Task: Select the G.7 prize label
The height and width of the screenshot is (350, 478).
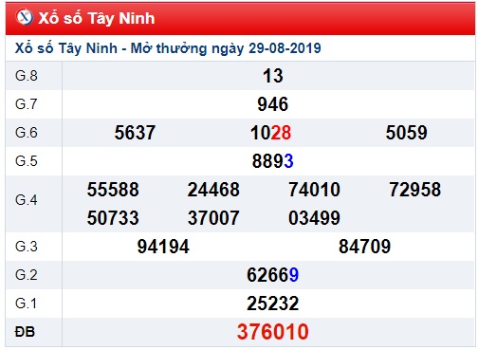Action: (27, 104)
